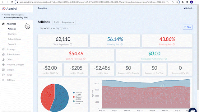This screenshot has width=199, height=112.
Task: Click the 05/10/2022 start date
Action: pos(46,28)
